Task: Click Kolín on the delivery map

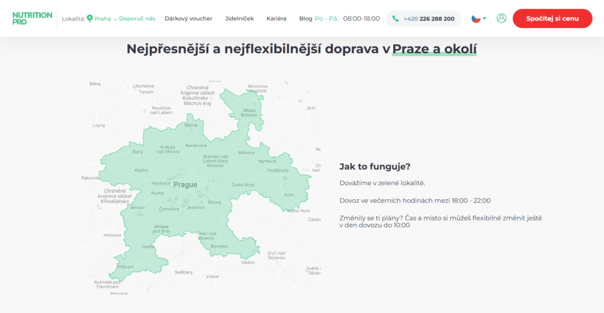Action: click(x=289, y=195)
